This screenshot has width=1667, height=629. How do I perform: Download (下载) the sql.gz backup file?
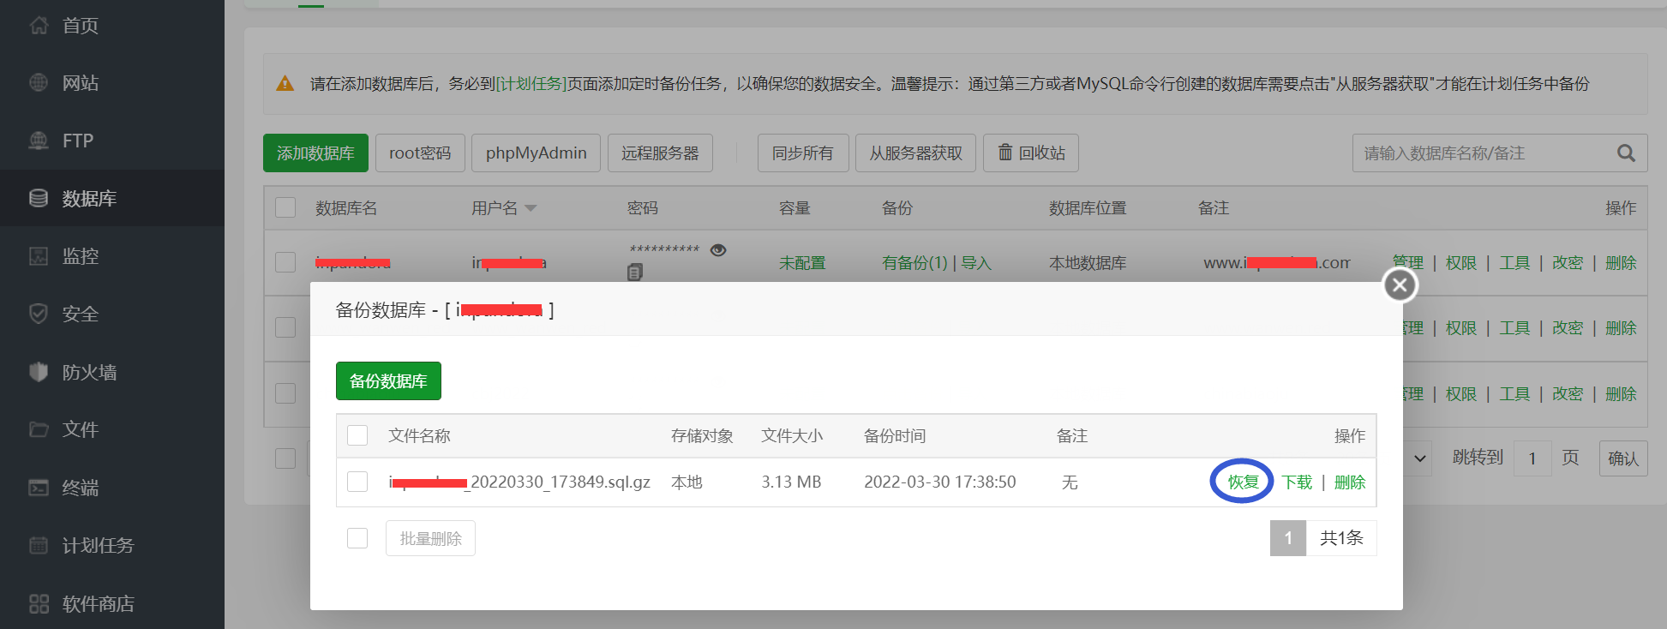click(1297, 482)
